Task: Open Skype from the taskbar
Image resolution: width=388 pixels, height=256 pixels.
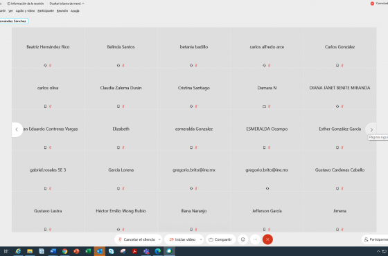Action: [111, 251]
